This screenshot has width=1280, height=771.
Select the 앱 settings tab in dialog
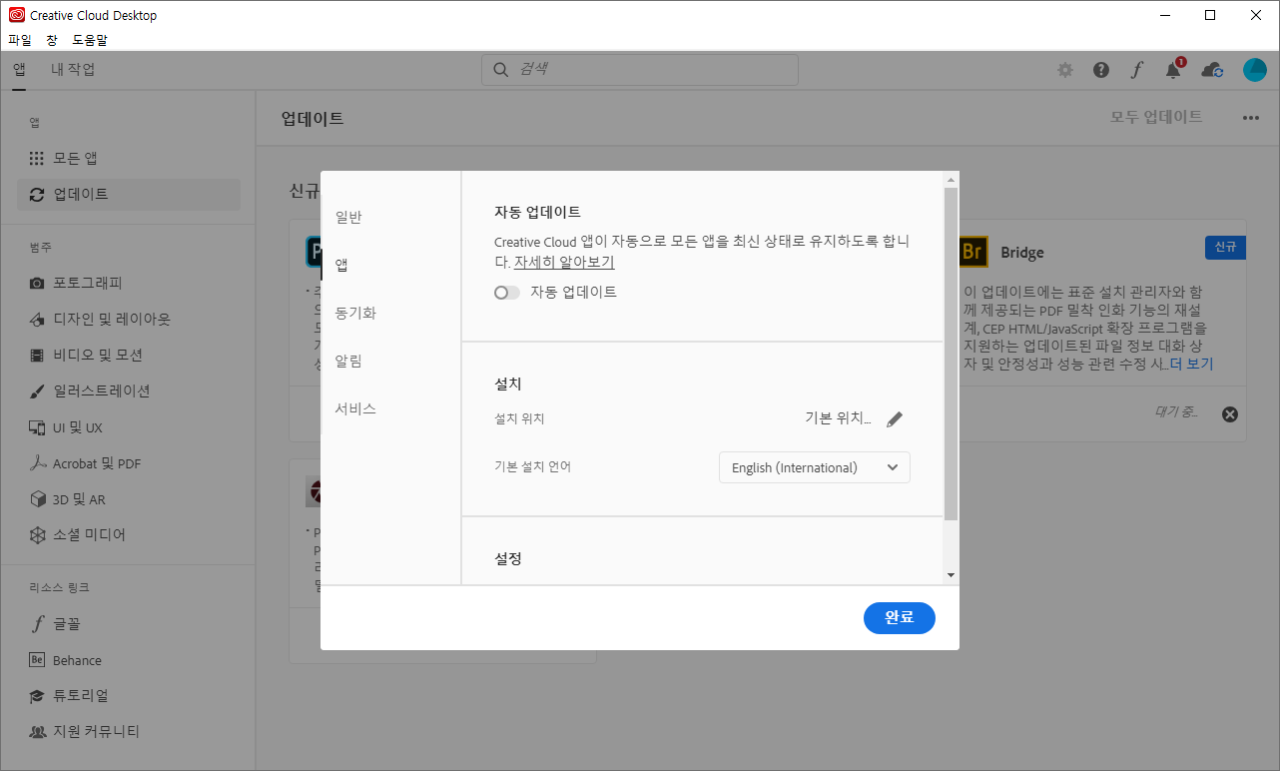coord(342,265)
